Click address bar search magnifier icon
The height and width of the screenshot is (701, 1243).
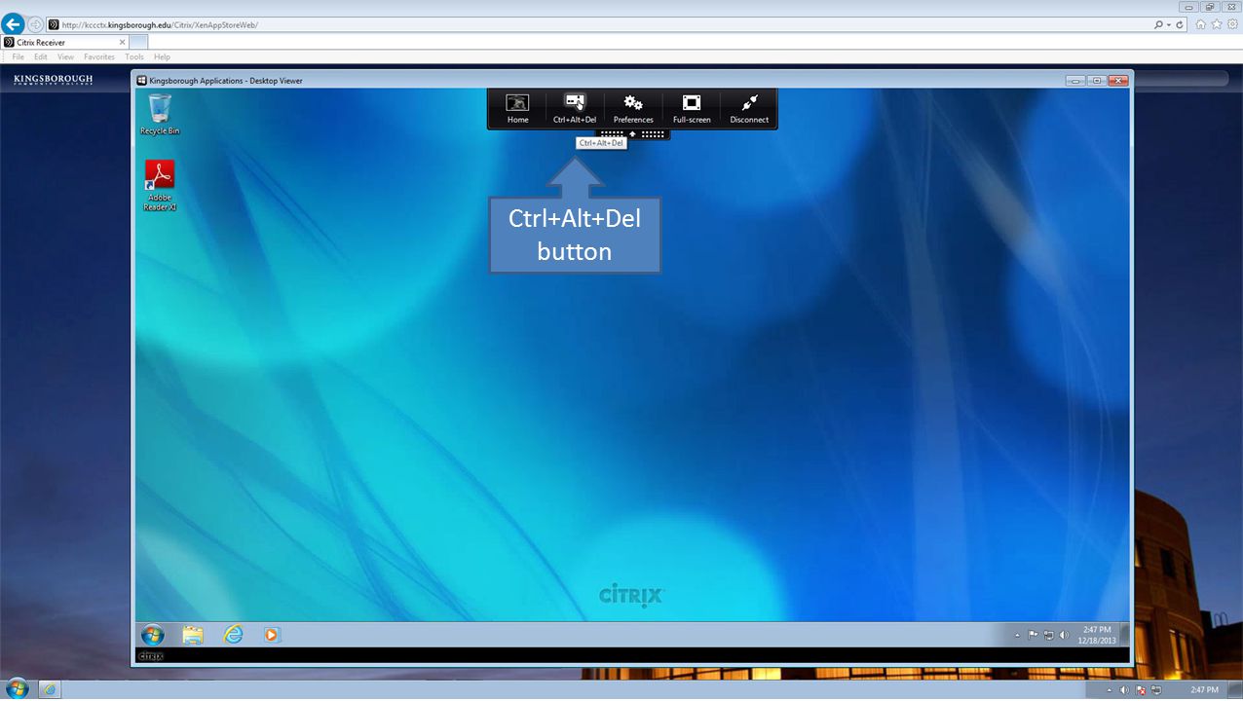[x=1158, y=24]
